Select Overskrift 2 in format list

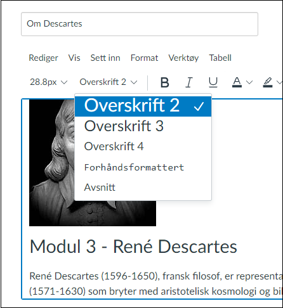tap(143, 106)
